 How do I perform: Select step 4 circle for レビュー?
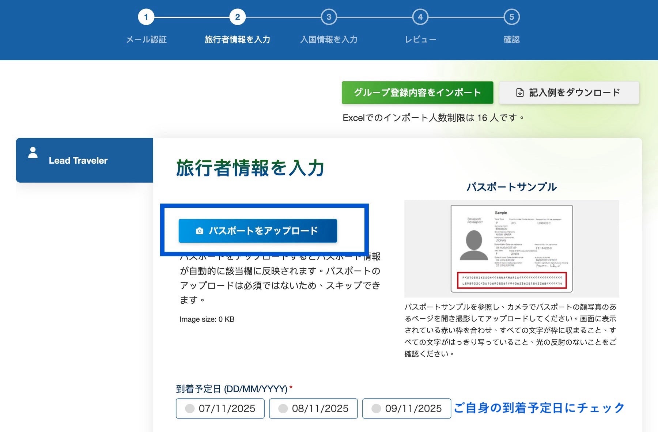(x=420, y=17)
